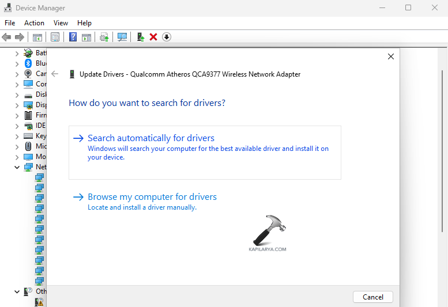Select Browse my computer for drivers
Screen dimensions: 448x307
[x=152, y=197]
